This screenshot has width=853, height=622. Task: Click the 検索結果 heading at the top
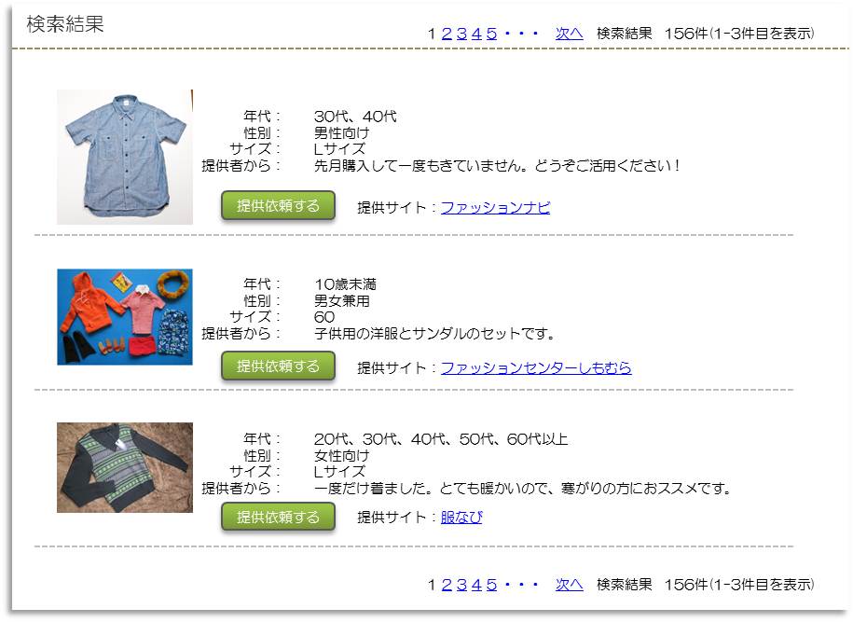pyautogui.click(x=64, y=24)
